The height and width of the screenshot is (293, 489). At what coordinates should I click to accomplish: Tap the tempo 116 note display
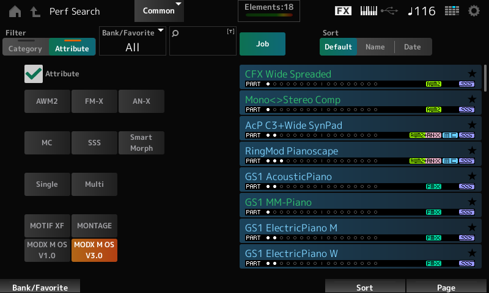click(421, 11)
